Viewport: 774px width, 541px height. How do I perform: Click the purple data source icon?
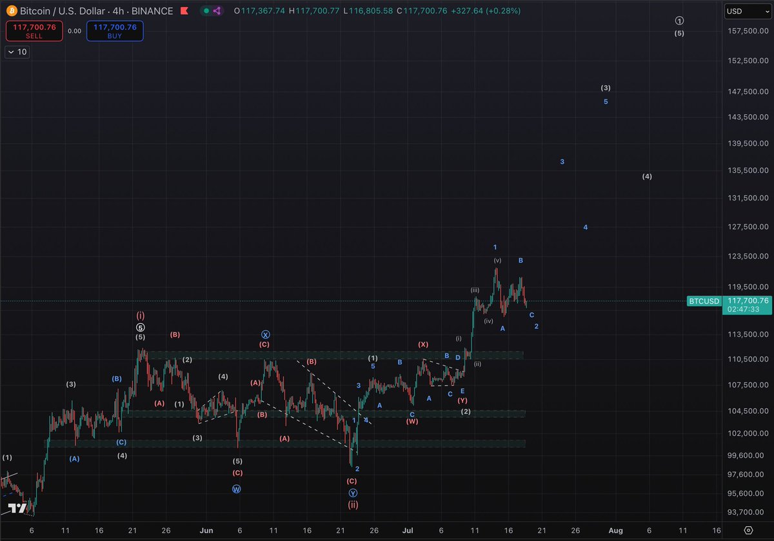tap(217, 11)
